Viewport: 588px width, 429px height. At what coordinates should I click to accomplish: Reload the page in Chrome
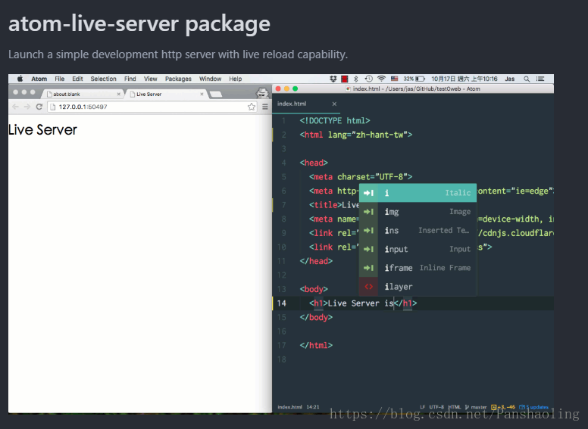pos(39,107)
